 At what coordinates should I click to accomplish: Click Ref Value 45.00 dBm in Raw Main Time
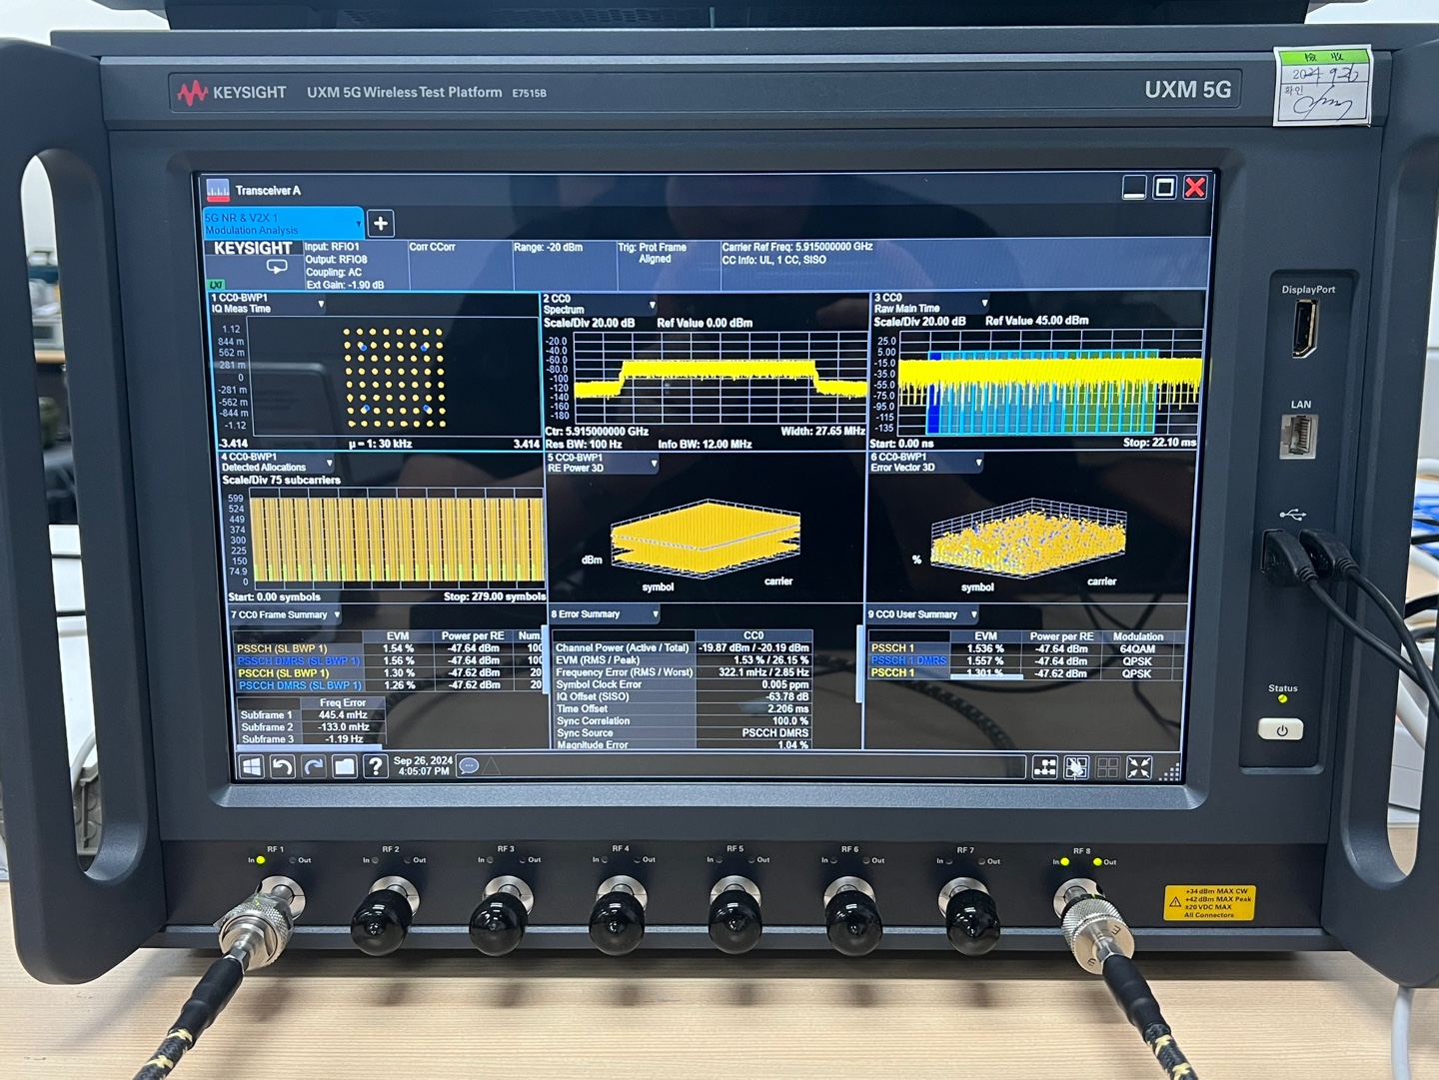tap(1036, 321)
